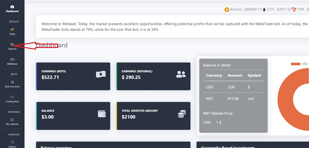Select the Deposit icon in sidebar
This screenshot has width=309, height=148.
click(12, 44)
